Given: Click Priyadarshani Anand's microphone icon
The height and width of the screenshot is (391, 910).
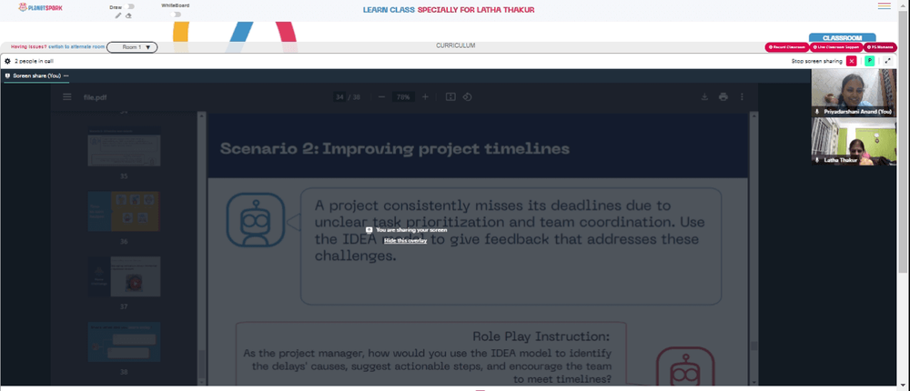Looking at the screenshot, I should [x=817, y=111].
